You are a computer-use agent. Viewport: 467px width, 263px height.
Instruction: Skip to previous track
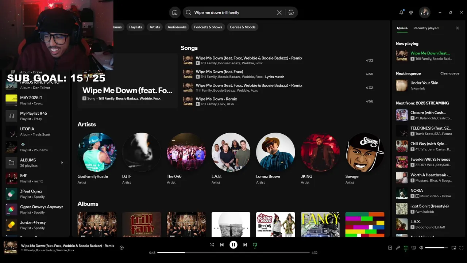tap(222, 245)
